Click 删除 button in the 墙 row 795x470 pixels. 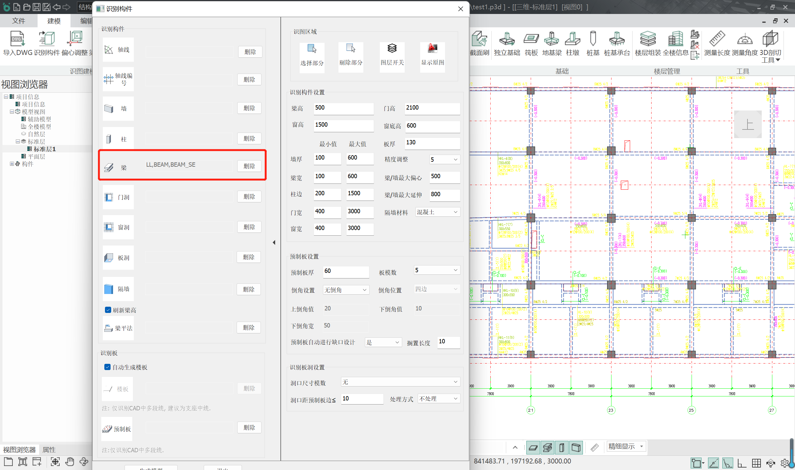[249, 108]
